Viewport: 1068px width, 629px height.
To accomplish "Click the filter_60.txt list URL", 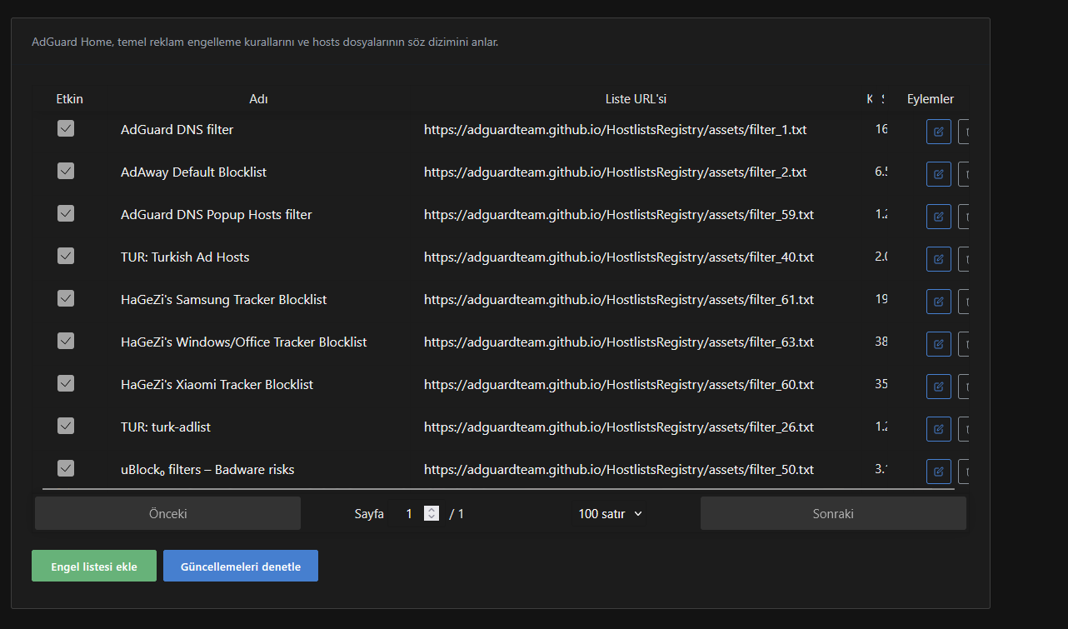I will pyautogui.click(x=619, y=385).
